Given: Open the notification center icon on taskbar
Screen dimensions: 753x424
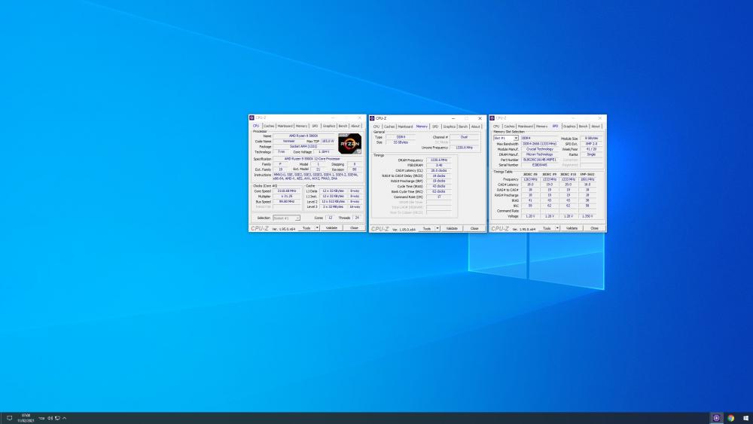Looking at the screenshot, I should (x=9, y=418).
